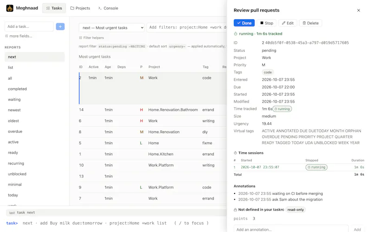Select the list report
The image size is (371, 232).
tap(34, 67)
